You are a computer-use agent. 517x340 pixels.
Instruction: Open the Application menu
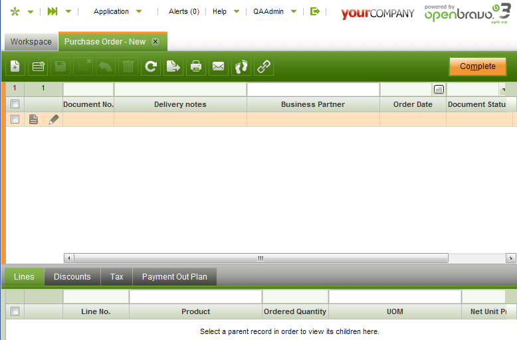pyautogui.click(x=111, y=11)
